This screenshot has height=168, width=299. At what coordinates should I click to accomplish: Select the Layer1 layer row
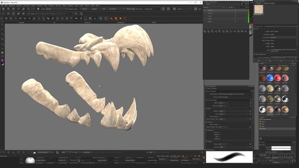point(225,13)
